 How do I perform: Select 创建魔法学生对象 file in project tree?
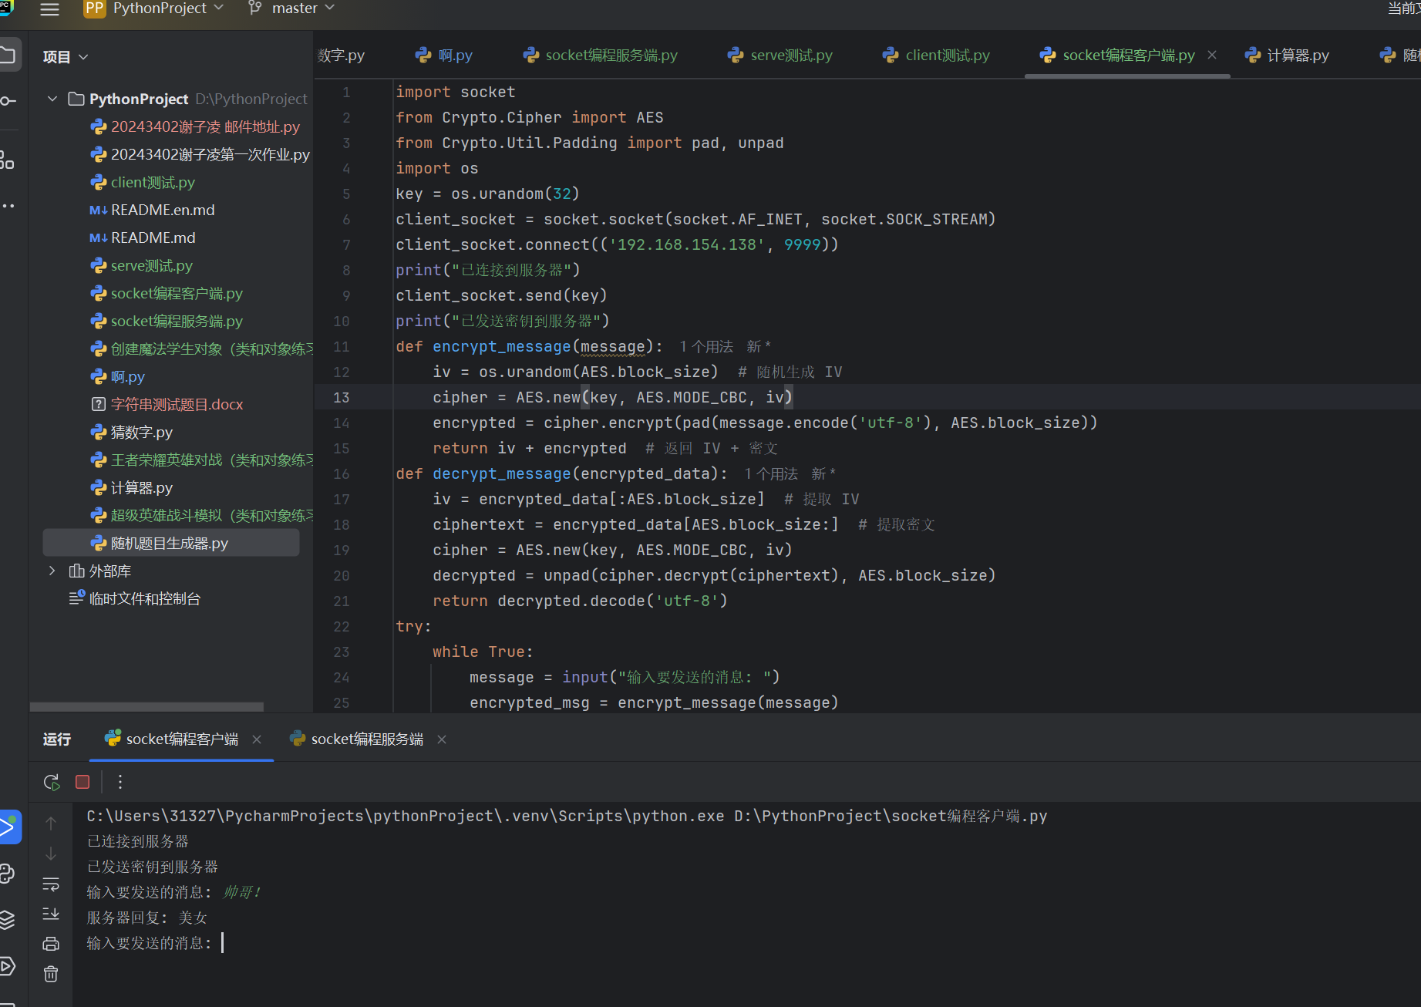coord(202,349)
